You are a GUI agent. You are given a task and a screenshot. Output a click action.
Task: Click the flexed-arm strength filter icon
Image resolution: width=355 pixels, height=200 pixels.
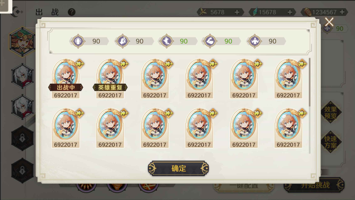coord(210,41)
